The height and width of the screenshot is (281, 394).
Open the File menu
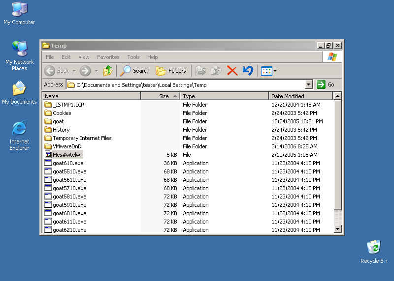[x=50, y=57]
